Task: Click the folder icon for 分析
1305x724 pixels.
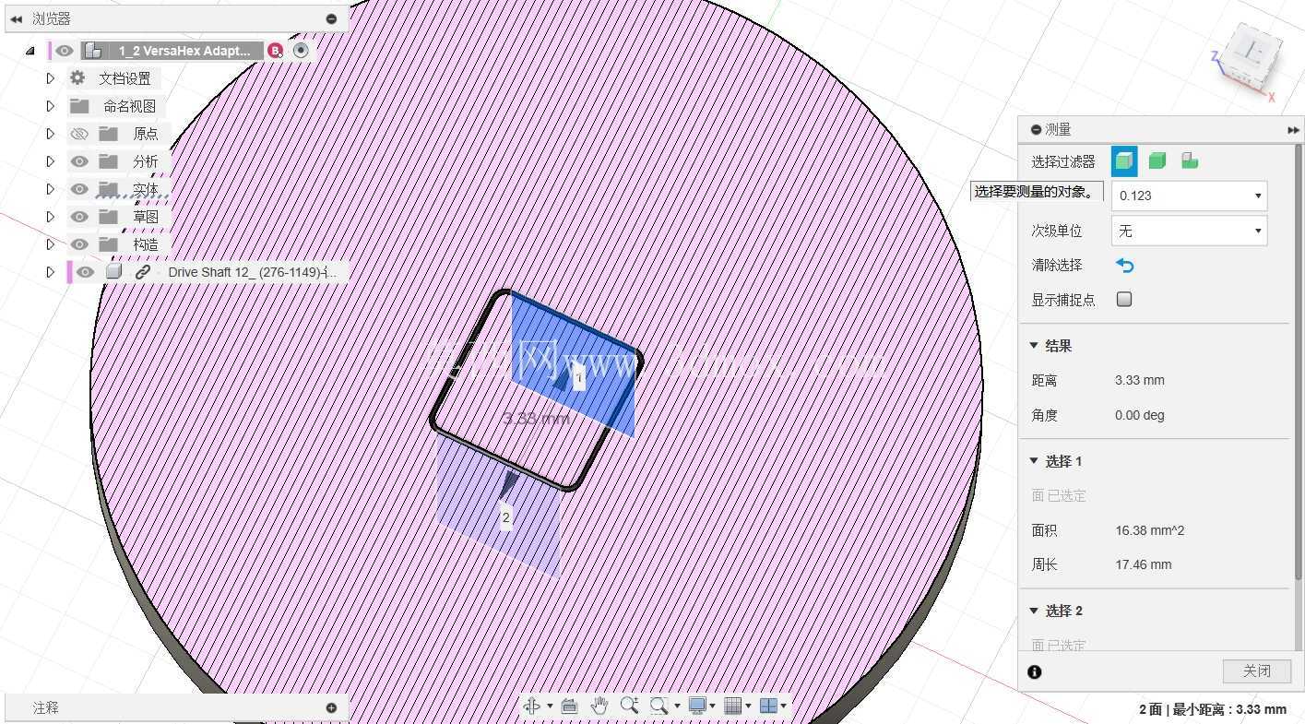Action: tap(109, 161)
